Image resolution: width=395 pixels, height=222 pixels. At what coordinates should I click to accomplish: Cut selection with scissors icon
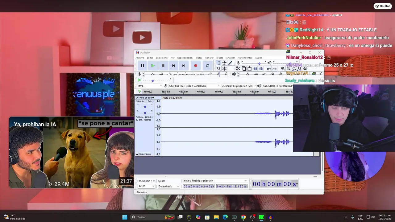(x=238, y=68)
